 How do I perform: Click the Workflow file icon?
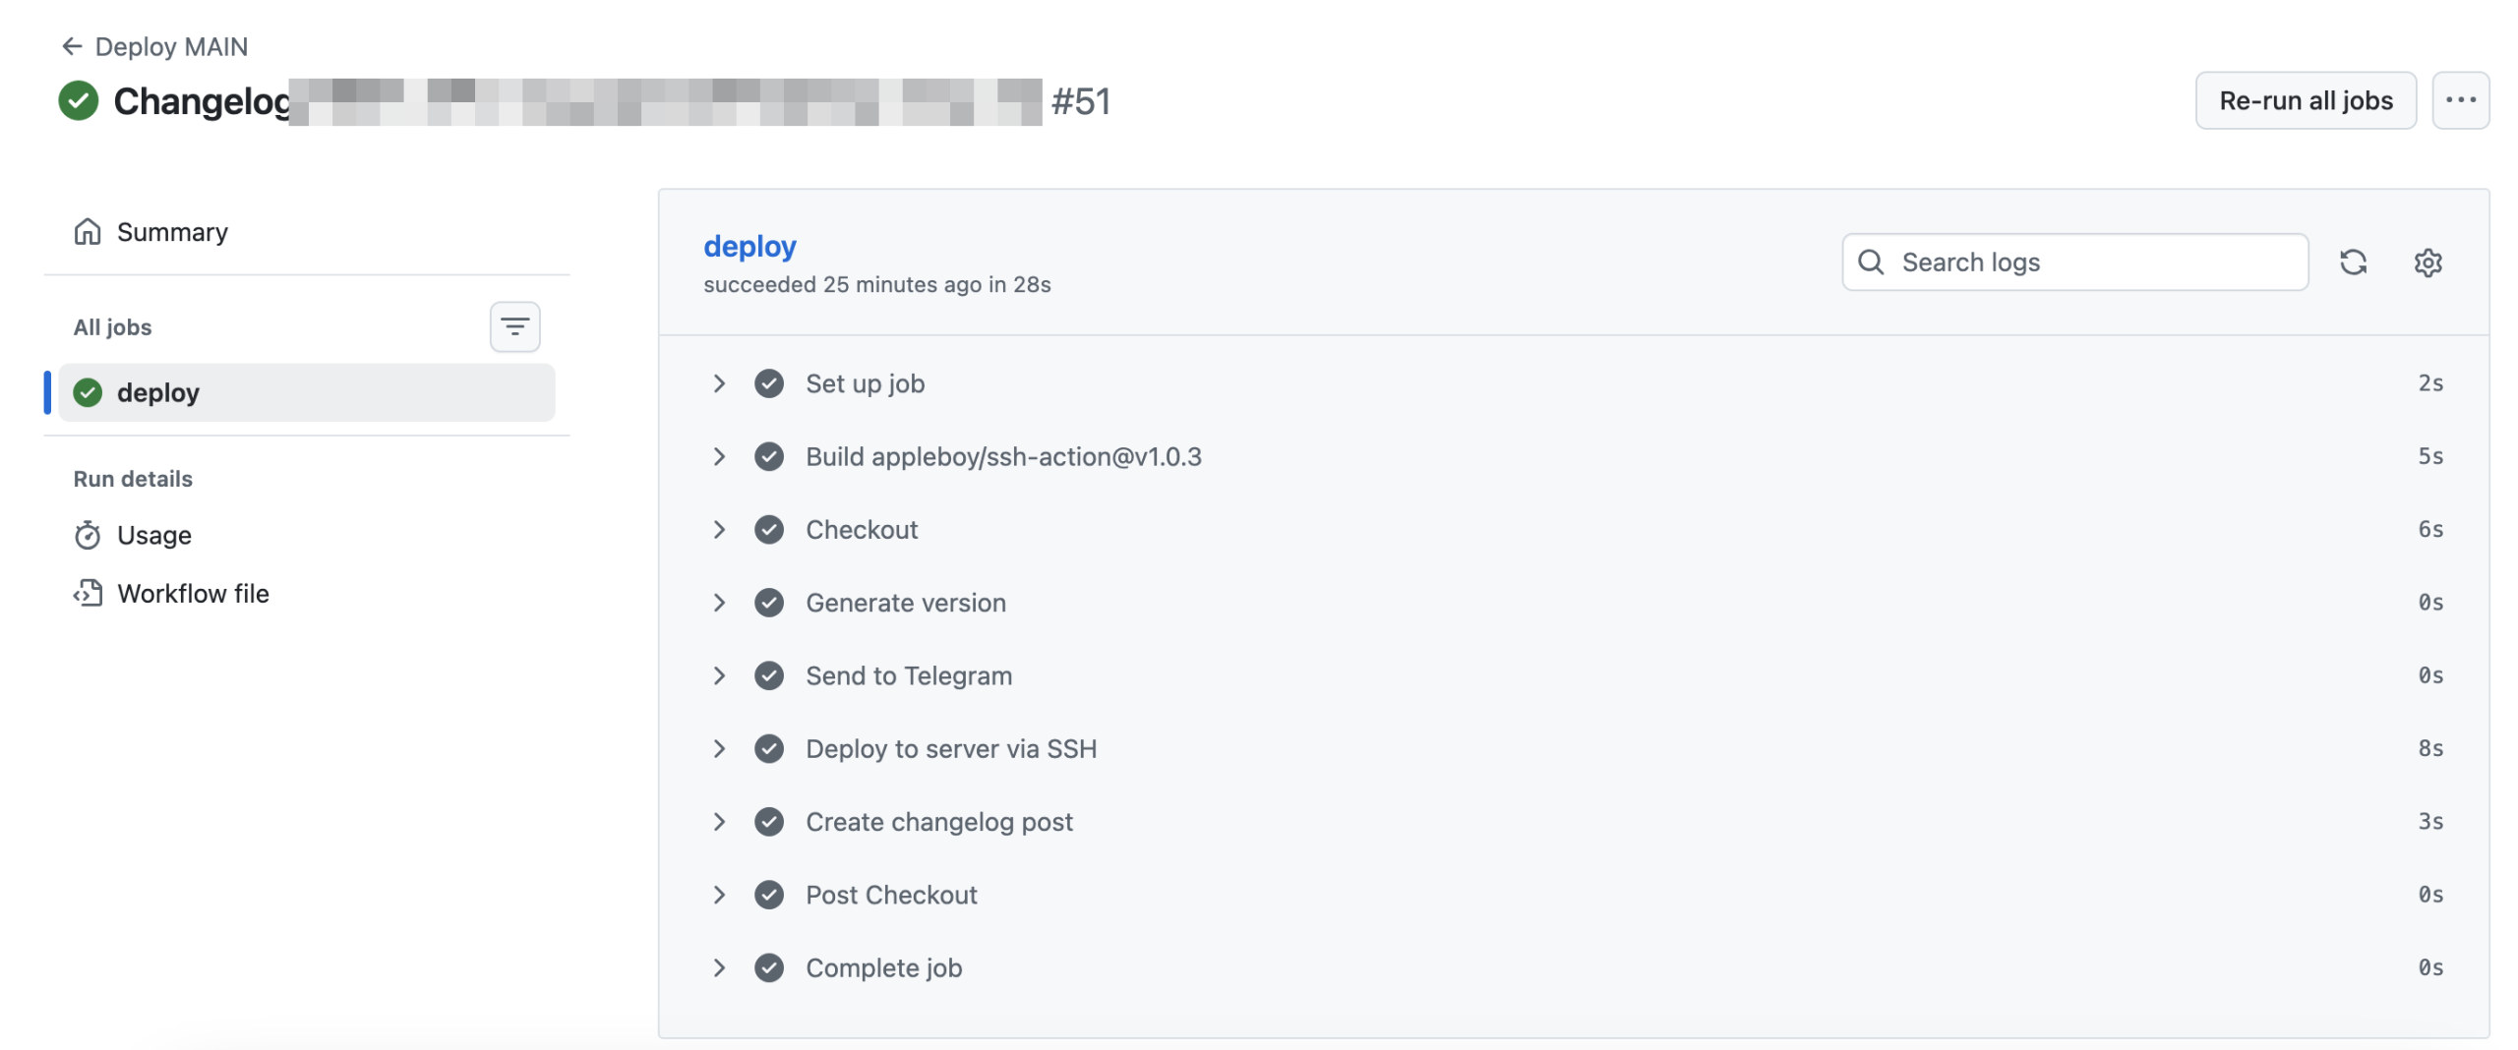point(88,593)
